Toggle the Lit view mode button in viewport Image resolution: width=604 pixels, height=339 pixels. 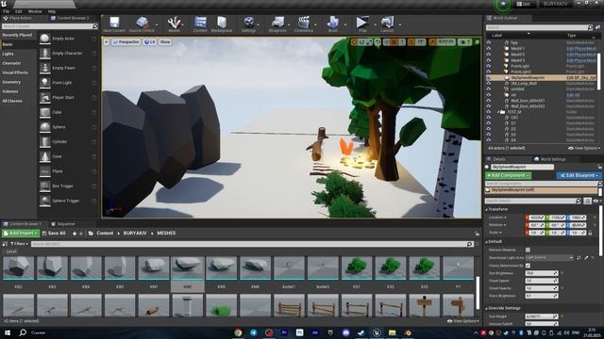click(149, 41)
